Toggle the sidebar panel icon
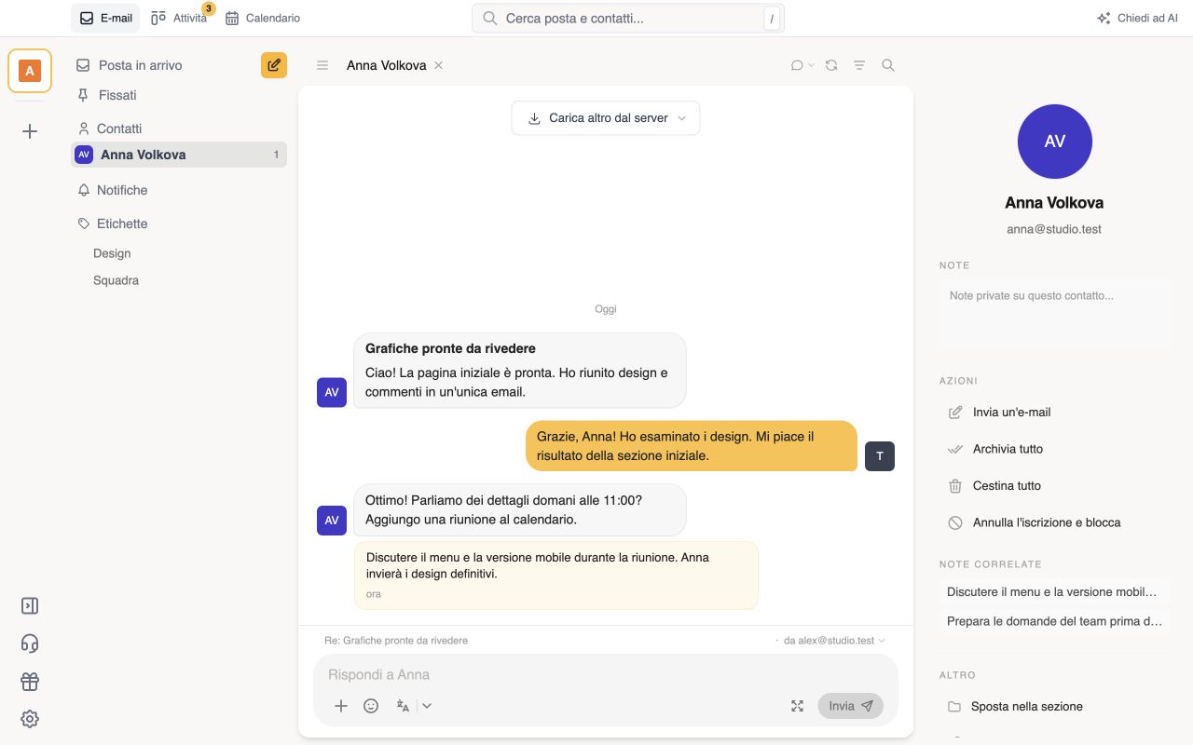The width and height of the screenshot is (1193, 745). [x=30, y=606]
